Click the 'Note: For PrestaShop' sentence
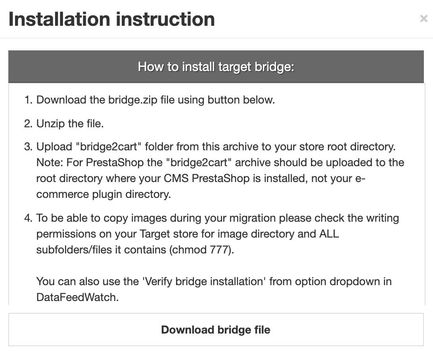Screen dimensions: 433x351 (x=220, y=178)
